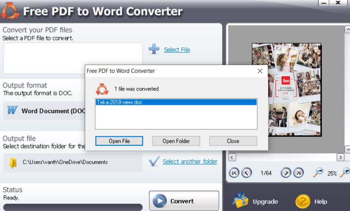Click the 25% zoom value
Image resolution: width=350 pixels, height=211 pixels.
pos(332,174)
